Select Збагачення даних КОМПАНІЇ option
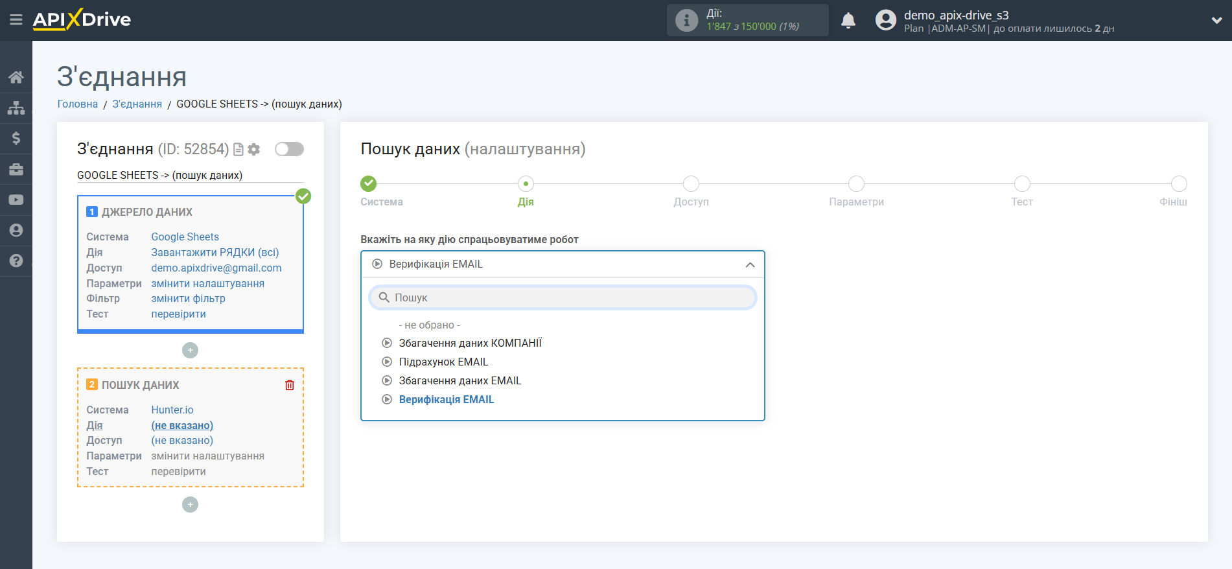Viewport: 1232px width, 569px height. click(x=470, y=343)
